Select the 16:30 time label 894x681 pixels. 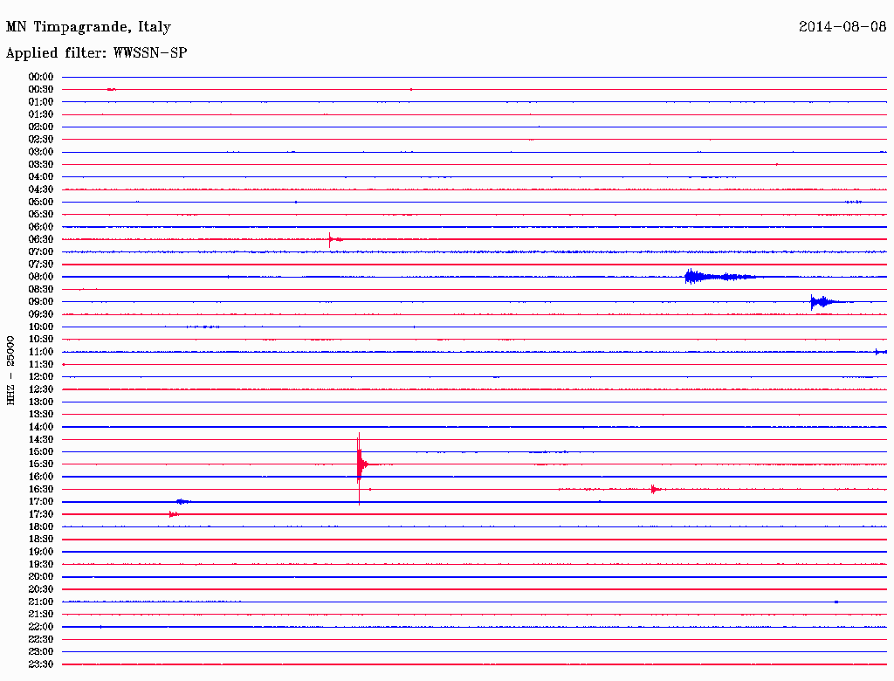click(41, 490)
